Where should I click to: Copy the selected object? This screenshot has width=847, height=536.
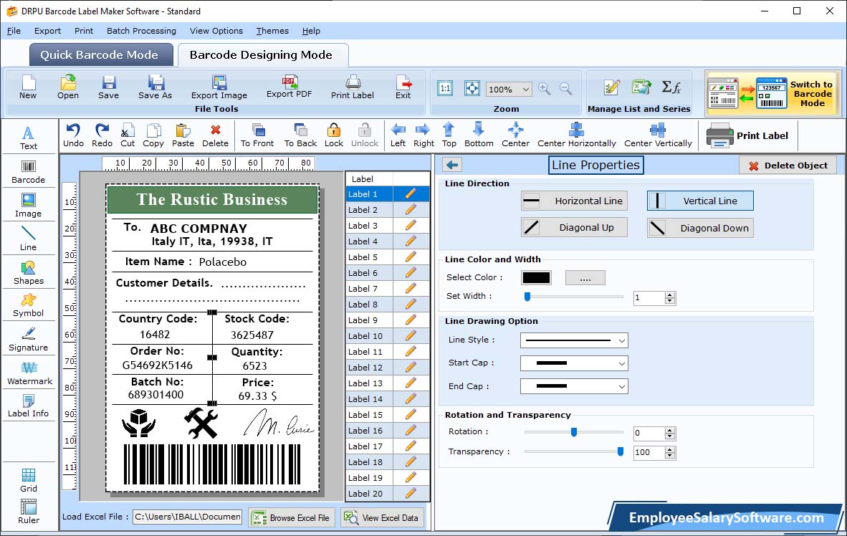(153, 135)
